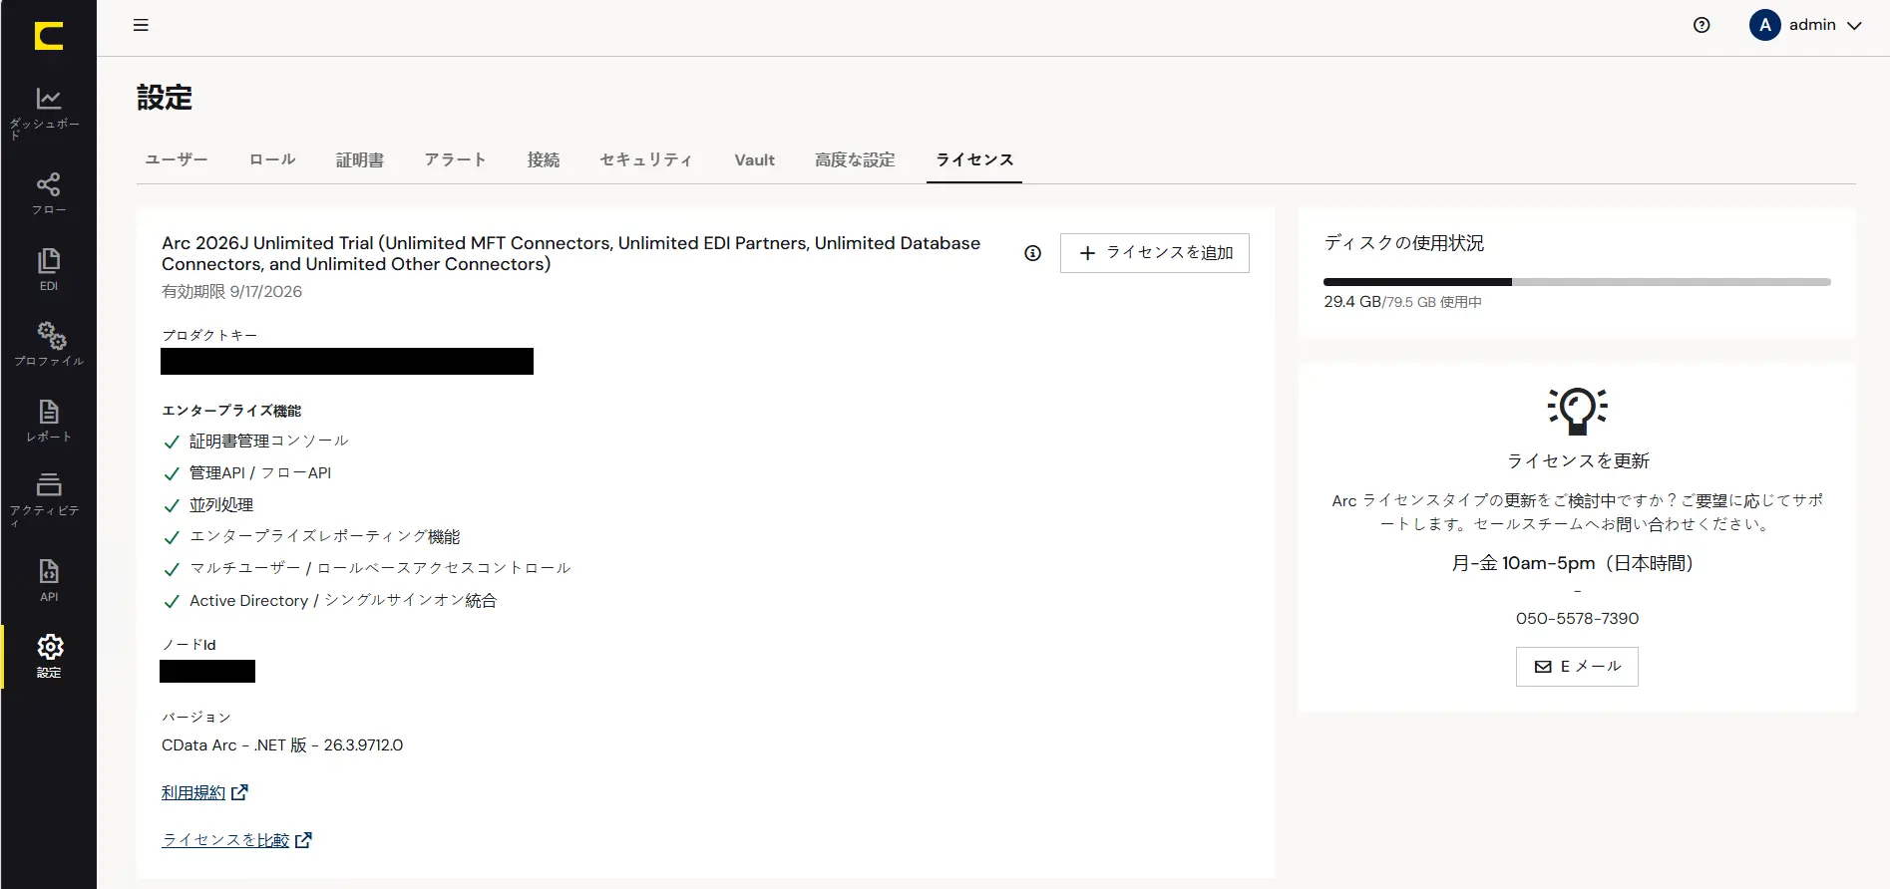The width and height of the screenshot is (1890, 889).
Task: Click the redacted ノードId value
Action: [207, 672]
